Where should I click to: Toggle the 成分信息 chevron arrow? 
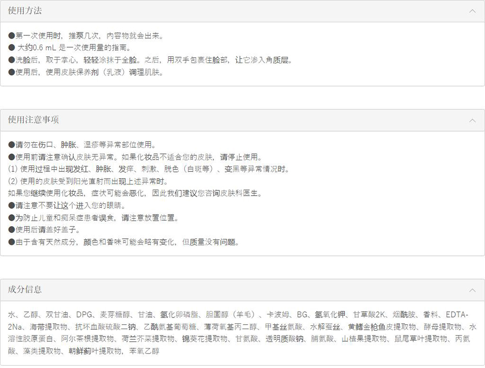pyautogui.click(x=472, y=290)
